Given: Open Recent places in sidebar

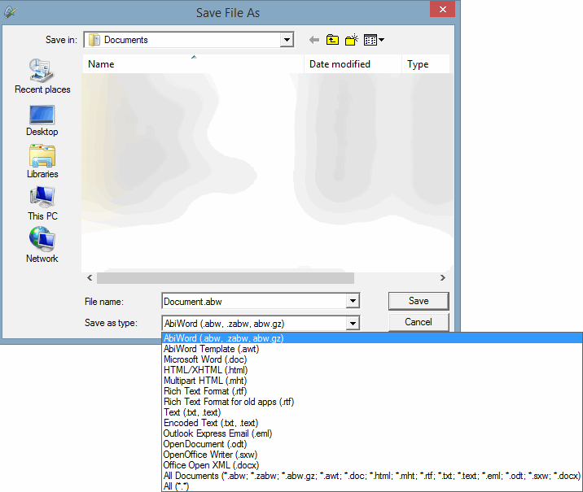Looking at the screenshot, I should click(42, 76).
